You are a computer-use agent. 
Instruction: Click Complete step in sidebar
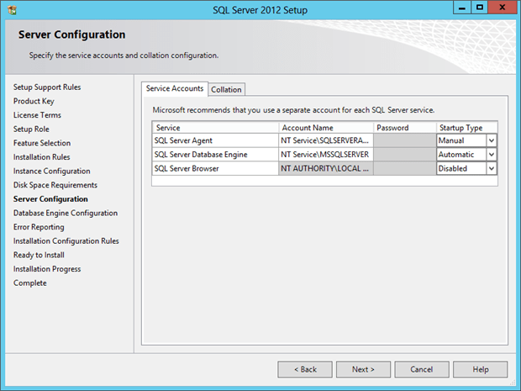pyautogui.click(x=30, y=283)
